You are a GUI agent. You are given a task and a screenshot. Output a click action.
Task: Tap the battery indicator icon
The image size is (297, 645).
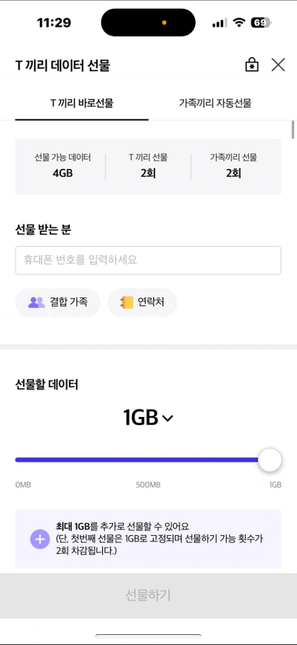261,23
